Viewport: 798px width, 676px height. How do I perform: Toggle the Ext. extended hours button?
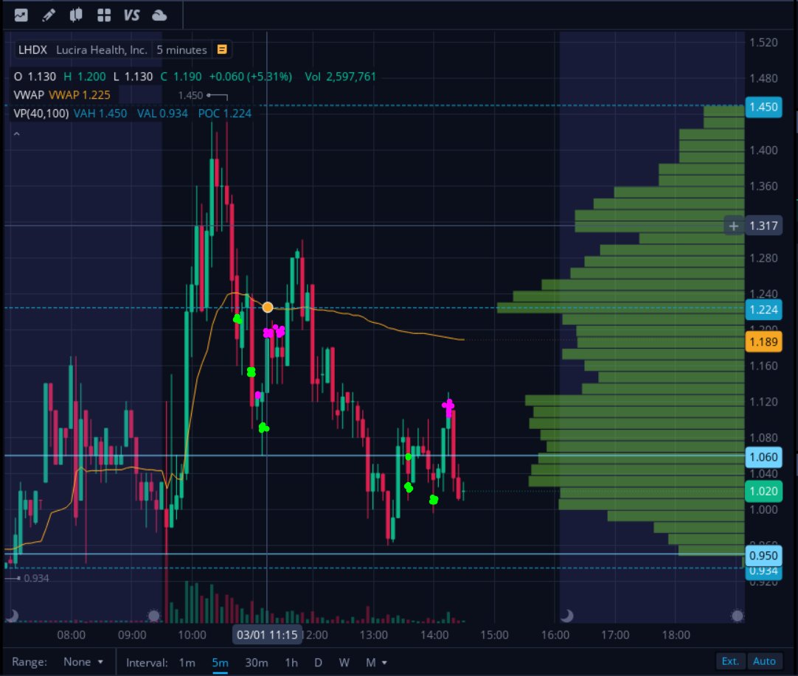point(730,661)
